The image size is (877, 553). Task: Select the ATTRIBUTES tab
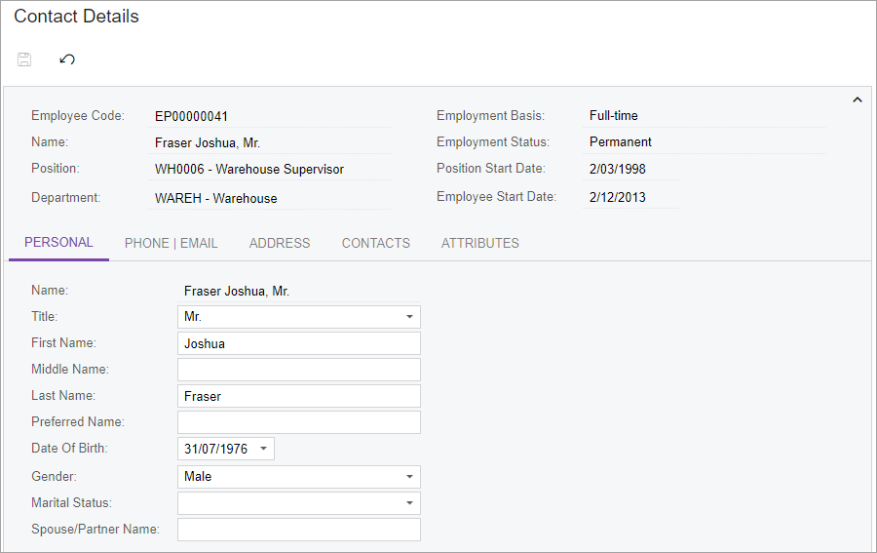tap(479, 244)
